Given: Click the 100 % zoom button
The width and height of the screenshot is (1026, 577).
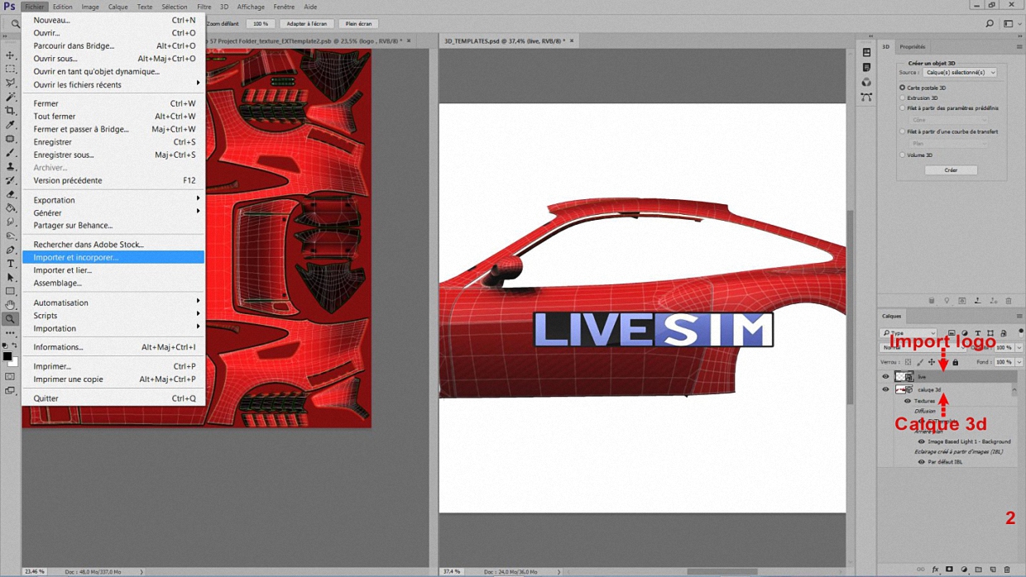Looking at the screenshot, I should coord(261,24).
